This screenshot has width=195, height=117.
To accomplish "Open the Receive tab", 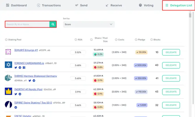I will [114, 5].
